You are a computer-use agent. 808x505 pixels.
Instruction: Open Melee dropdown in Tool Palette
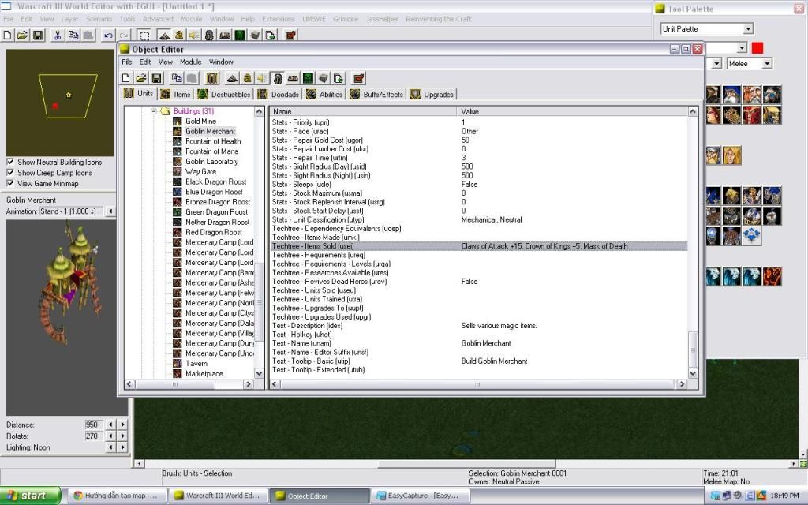[x=767, y=63]
